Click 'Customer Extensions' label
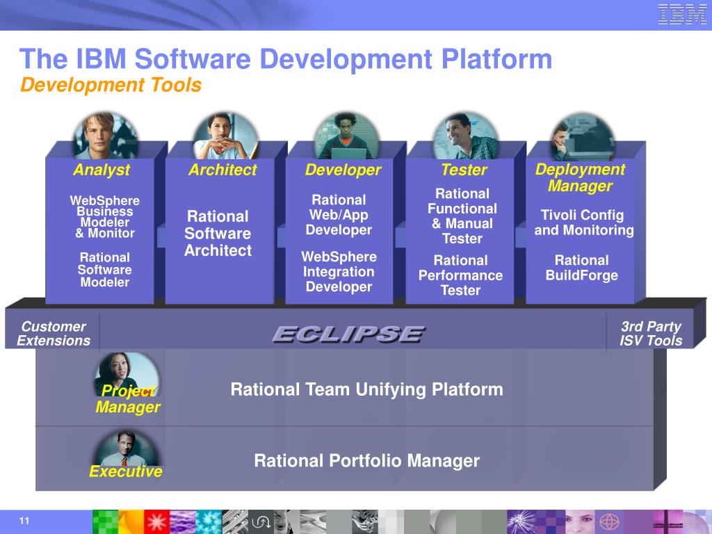The image size is (712, 534). 54,333
